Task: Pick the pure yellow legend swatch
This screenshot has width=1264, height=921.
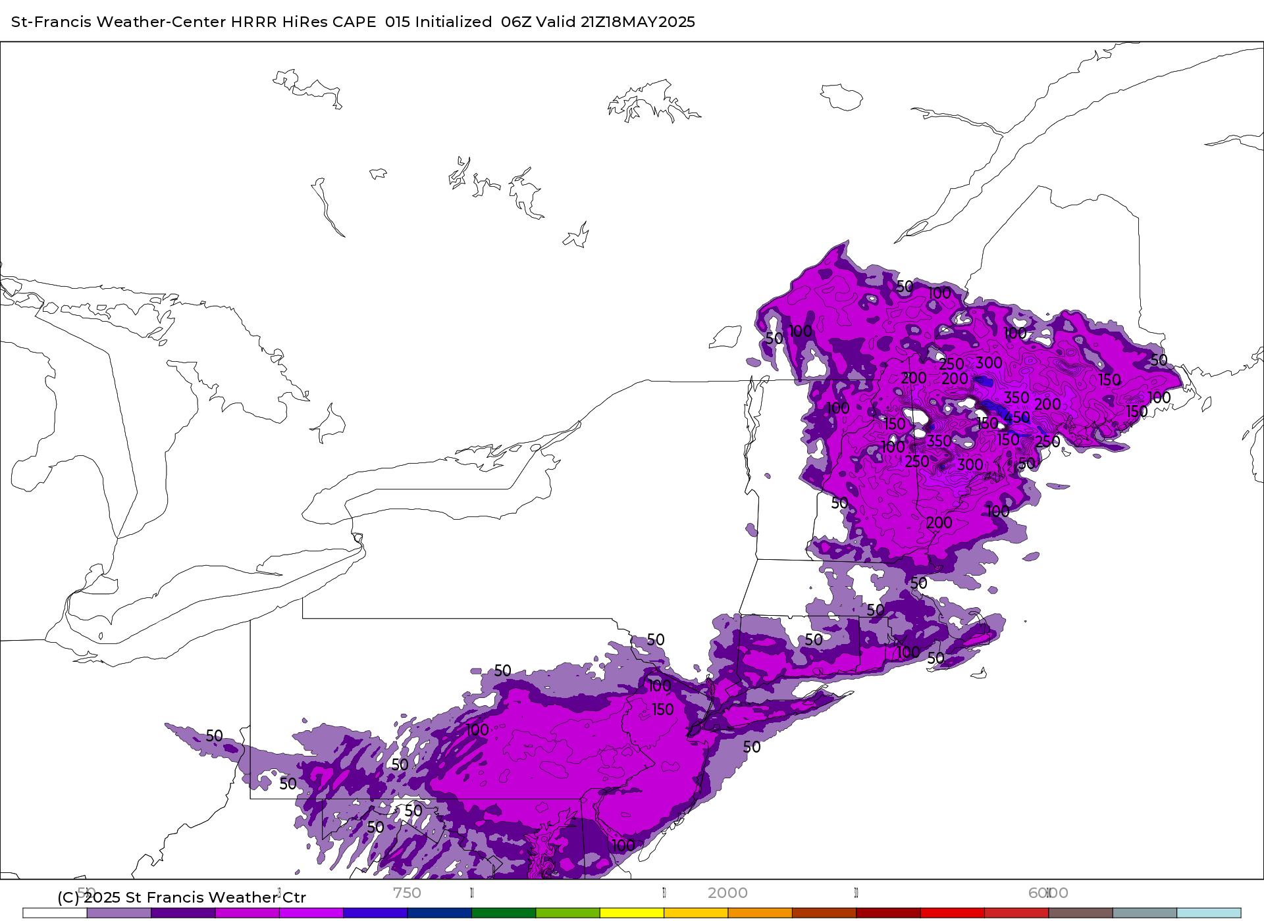Action: pos(632,913)
